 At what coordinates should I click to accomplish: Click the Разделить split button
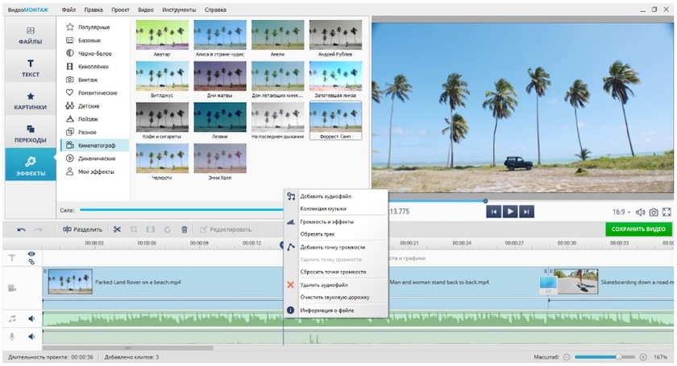point(82,229)
